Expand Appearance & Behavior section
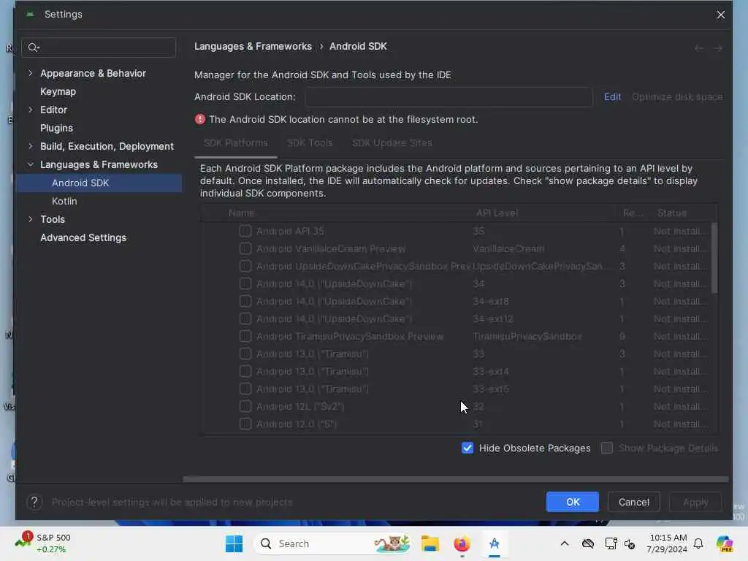The width and height of the screenshot is (748, 561). click(31, 73)
